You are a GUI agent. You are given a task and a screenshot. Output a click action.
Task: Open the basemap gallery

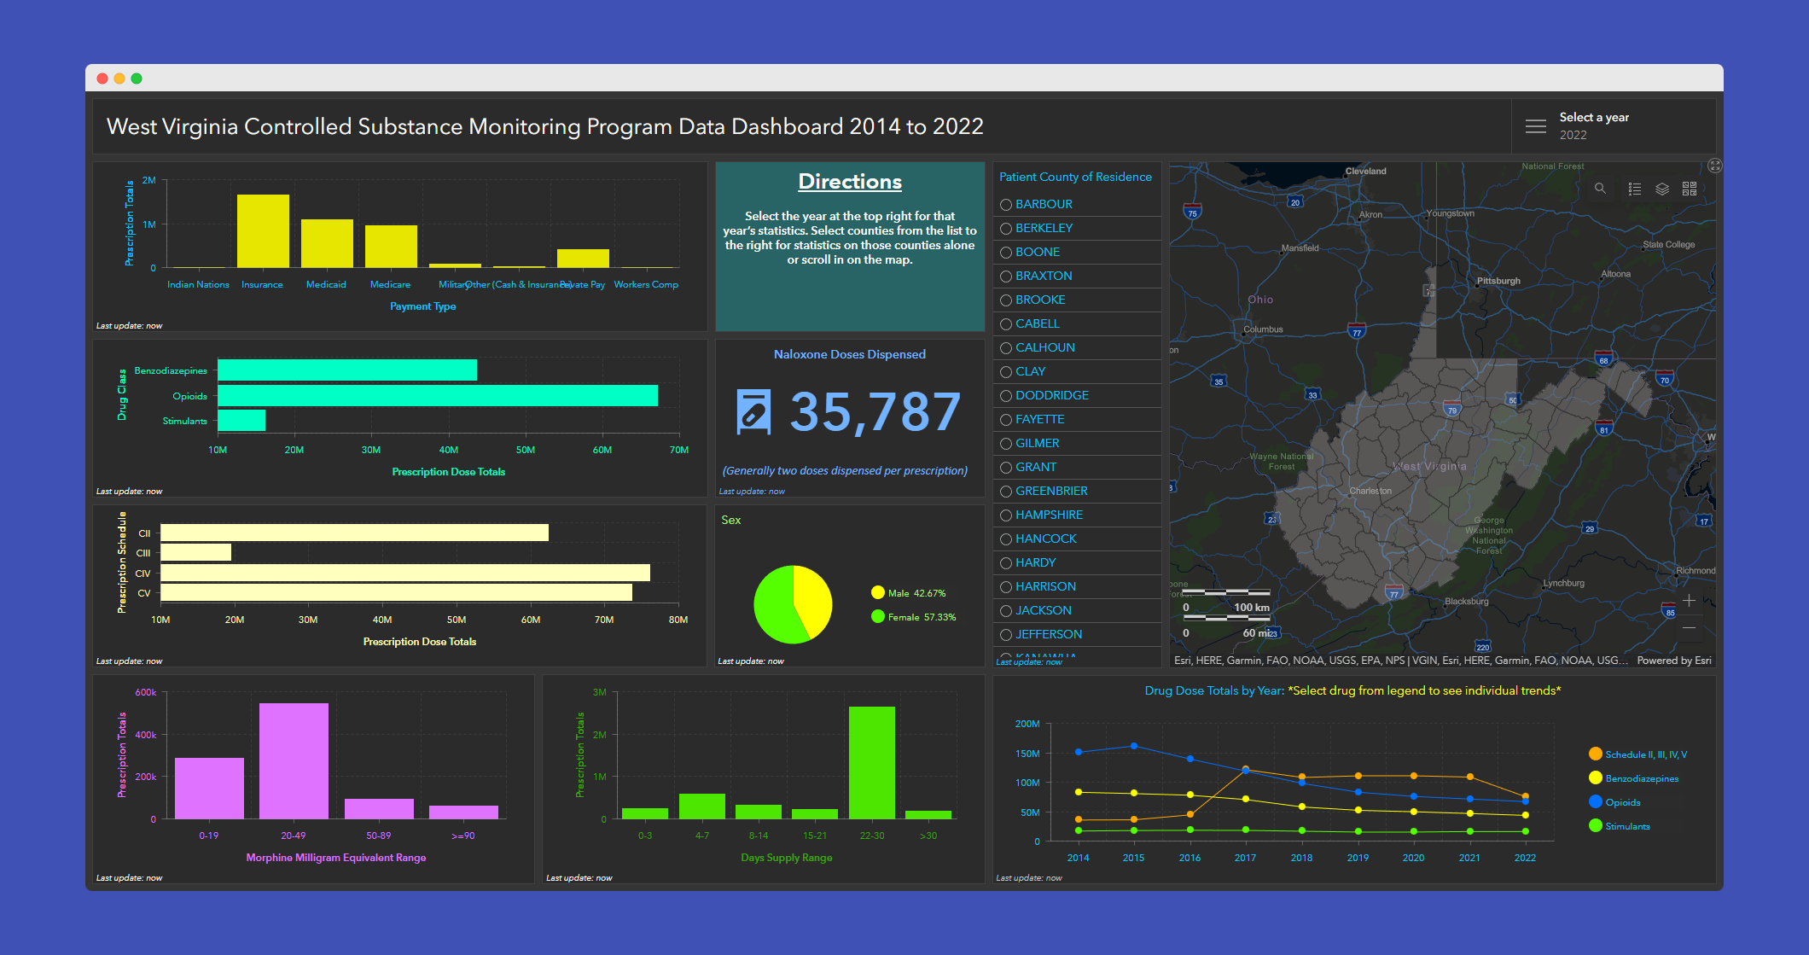pyautogui.click(x=1690, y=189)
